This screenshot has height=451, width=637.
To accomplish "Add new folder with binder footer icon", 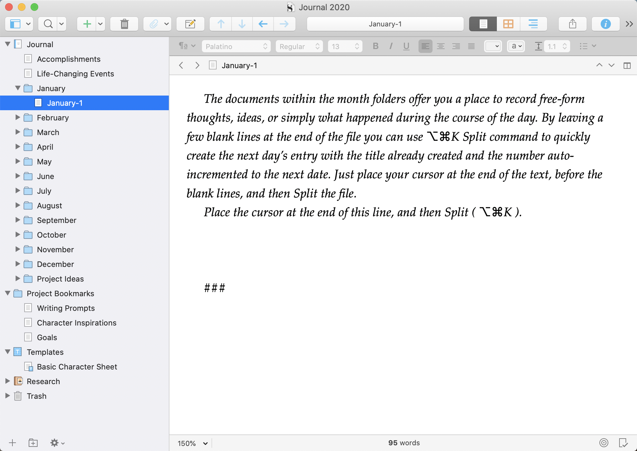I will click(33, 443).
